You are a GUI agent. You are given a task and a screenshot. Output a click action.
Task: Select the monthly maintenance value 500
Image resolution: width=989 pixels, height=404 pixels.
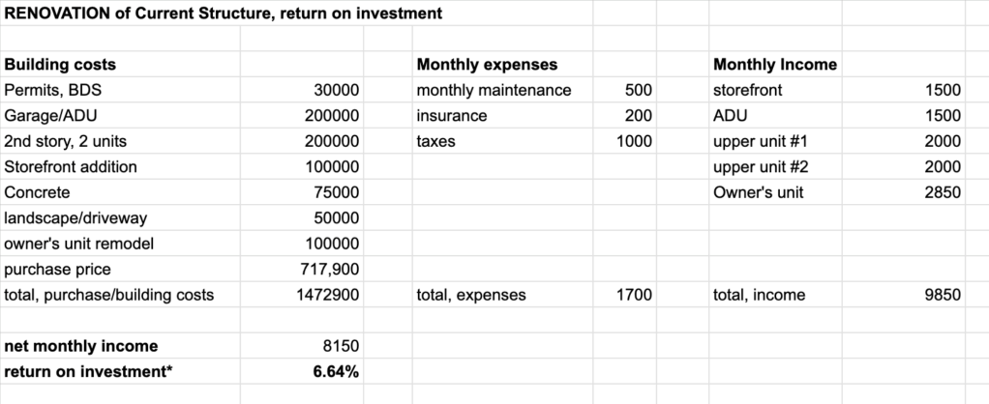640,90
